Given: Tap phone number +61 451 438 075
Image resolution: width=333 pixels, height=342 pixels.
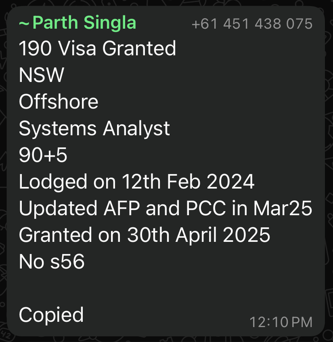Looking at the screenshot, I should point(252,23).
